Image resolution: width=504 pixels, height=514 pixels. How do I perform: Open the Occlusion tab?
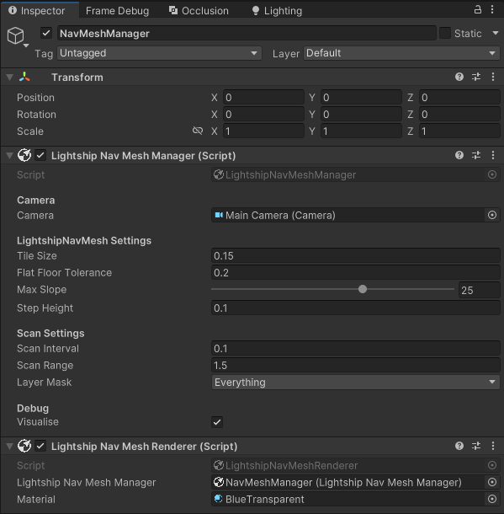[x=199, y=11]
